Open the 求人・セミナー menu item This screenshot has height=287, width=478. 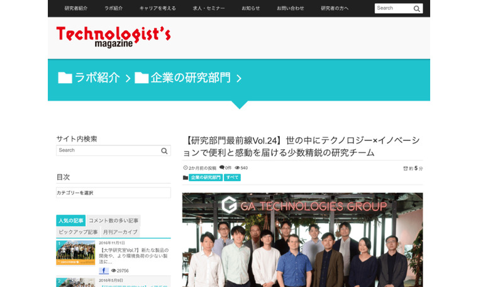[x=209, y=8]
